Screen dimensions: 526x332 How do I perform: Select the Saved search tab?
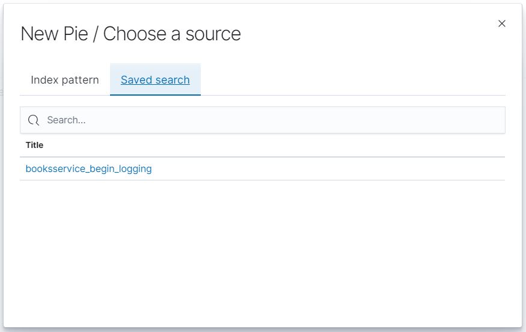(155, 80)
